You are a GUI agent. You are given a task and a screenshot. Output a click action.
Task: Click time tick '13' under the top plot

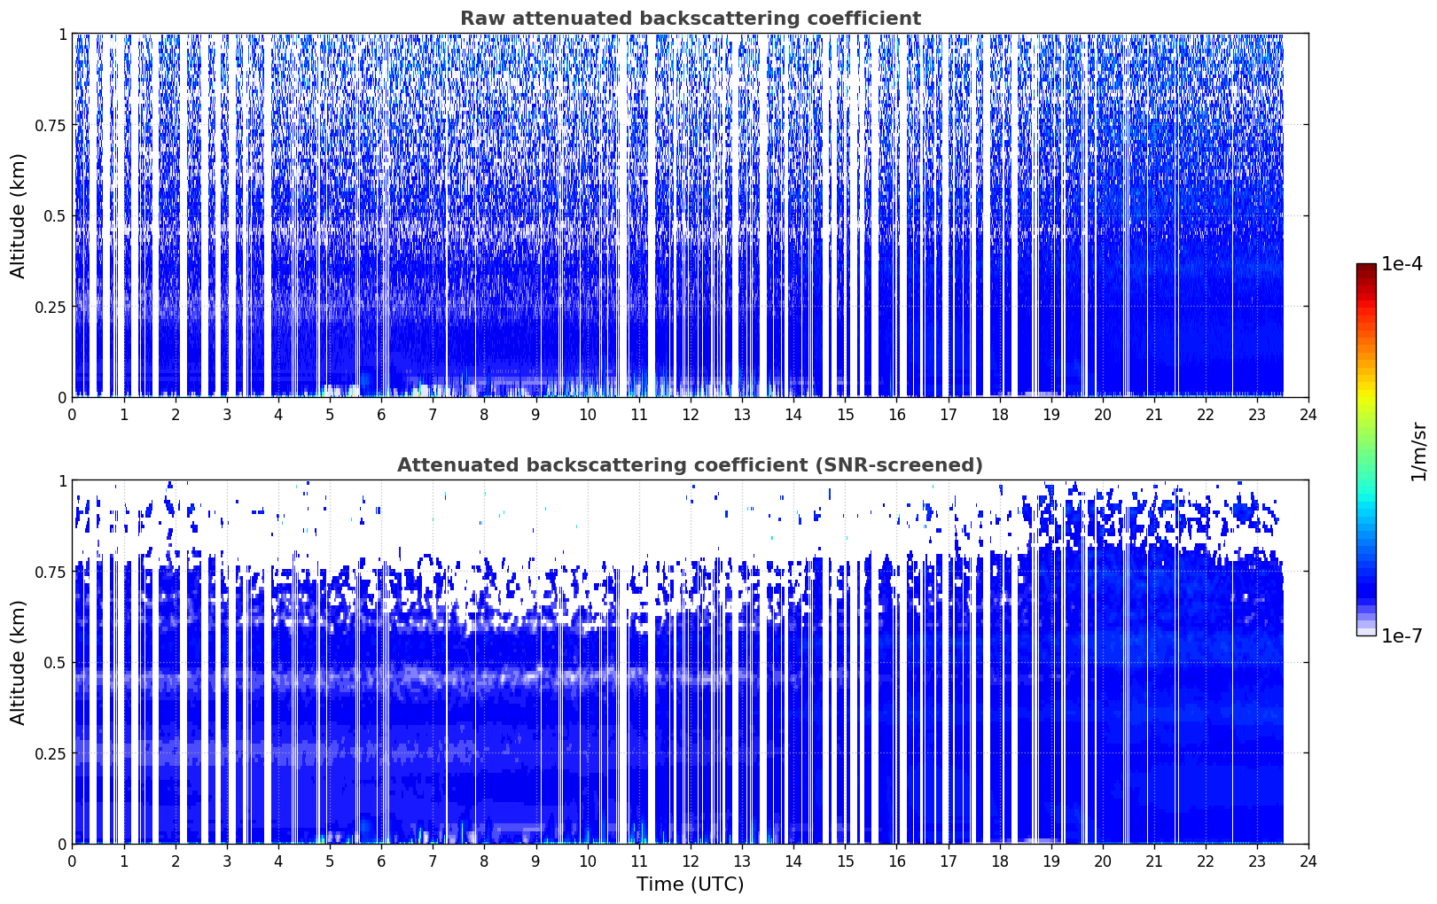click(742, 414)
